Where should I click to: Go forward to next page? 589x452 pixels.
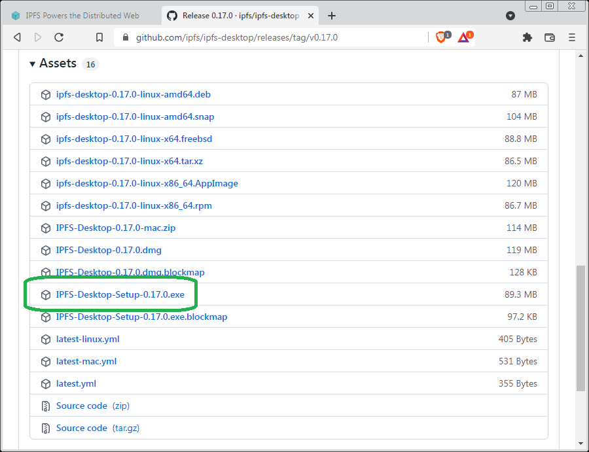(x=37, y=37)
